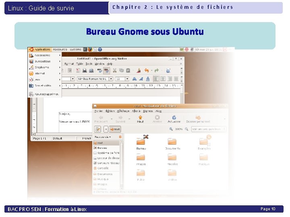Open the 'Voir en tant qu'icônes' view dropdown
The height and width of the screenshot is (217, 290).
click(209, 129)
